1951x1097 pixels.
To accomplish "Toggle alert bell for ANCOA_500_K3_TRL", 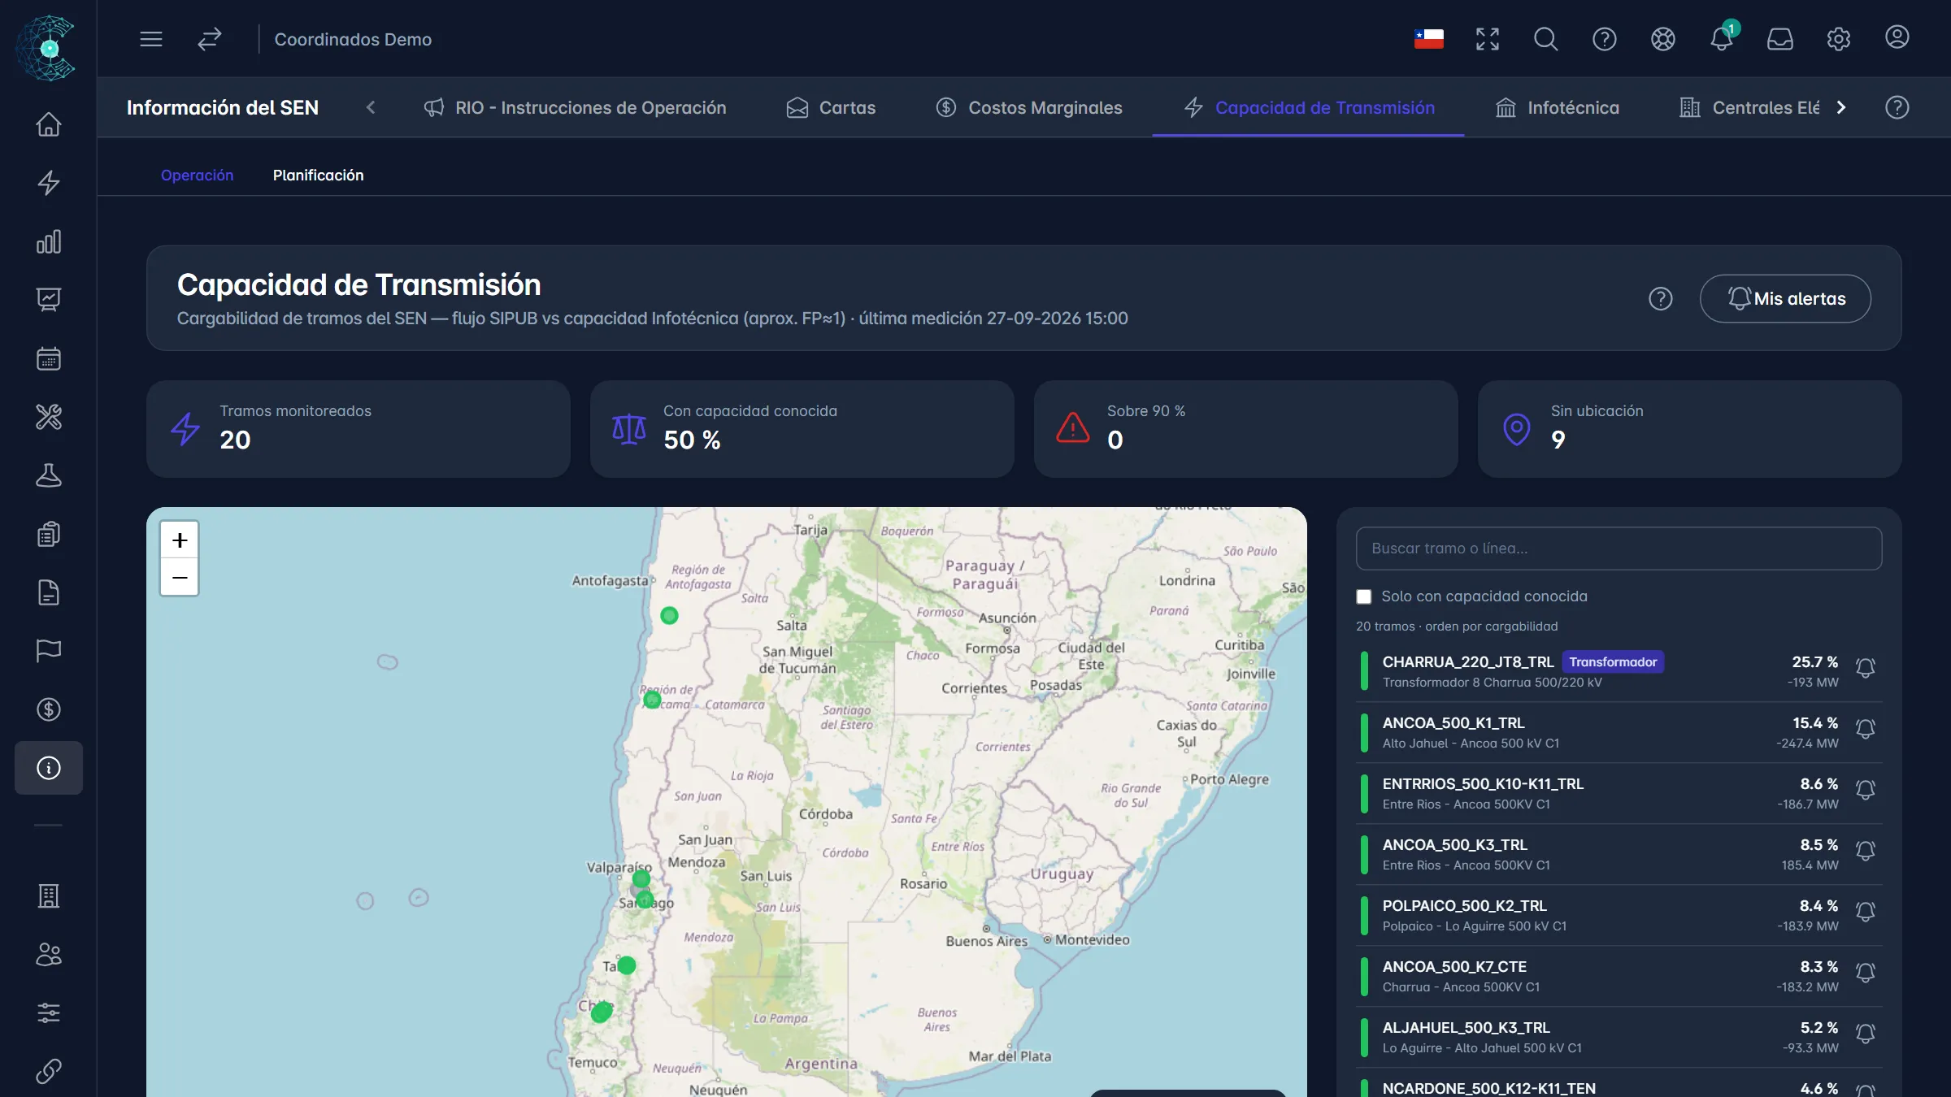I will [1866, 851].
